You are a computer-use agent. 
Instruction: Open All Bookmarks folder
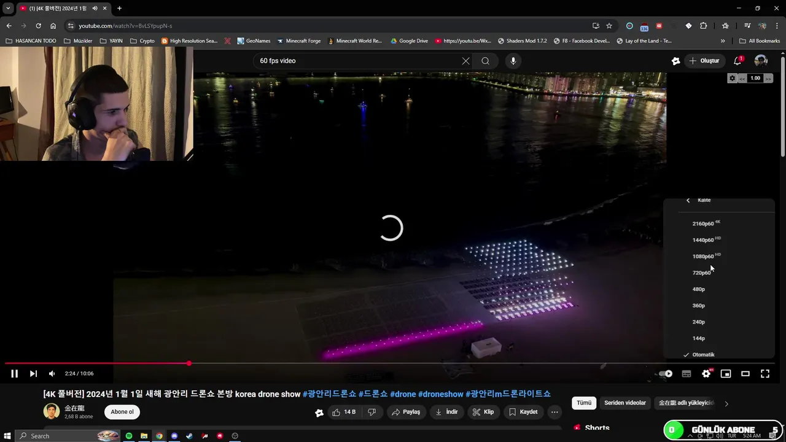point(760,41)
